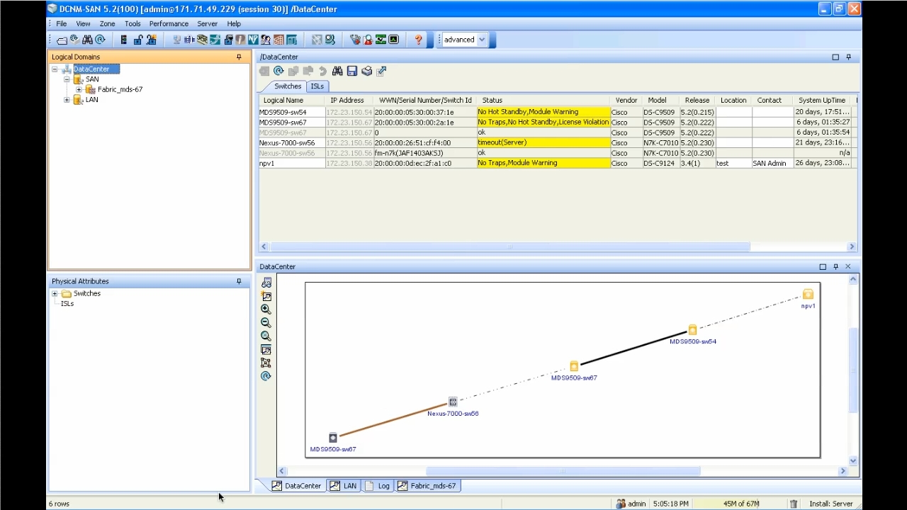Click the binoculars find icon in /DataCenter table toolbar
The height and width of the screenshot is (510, 907).
(337, 71)
